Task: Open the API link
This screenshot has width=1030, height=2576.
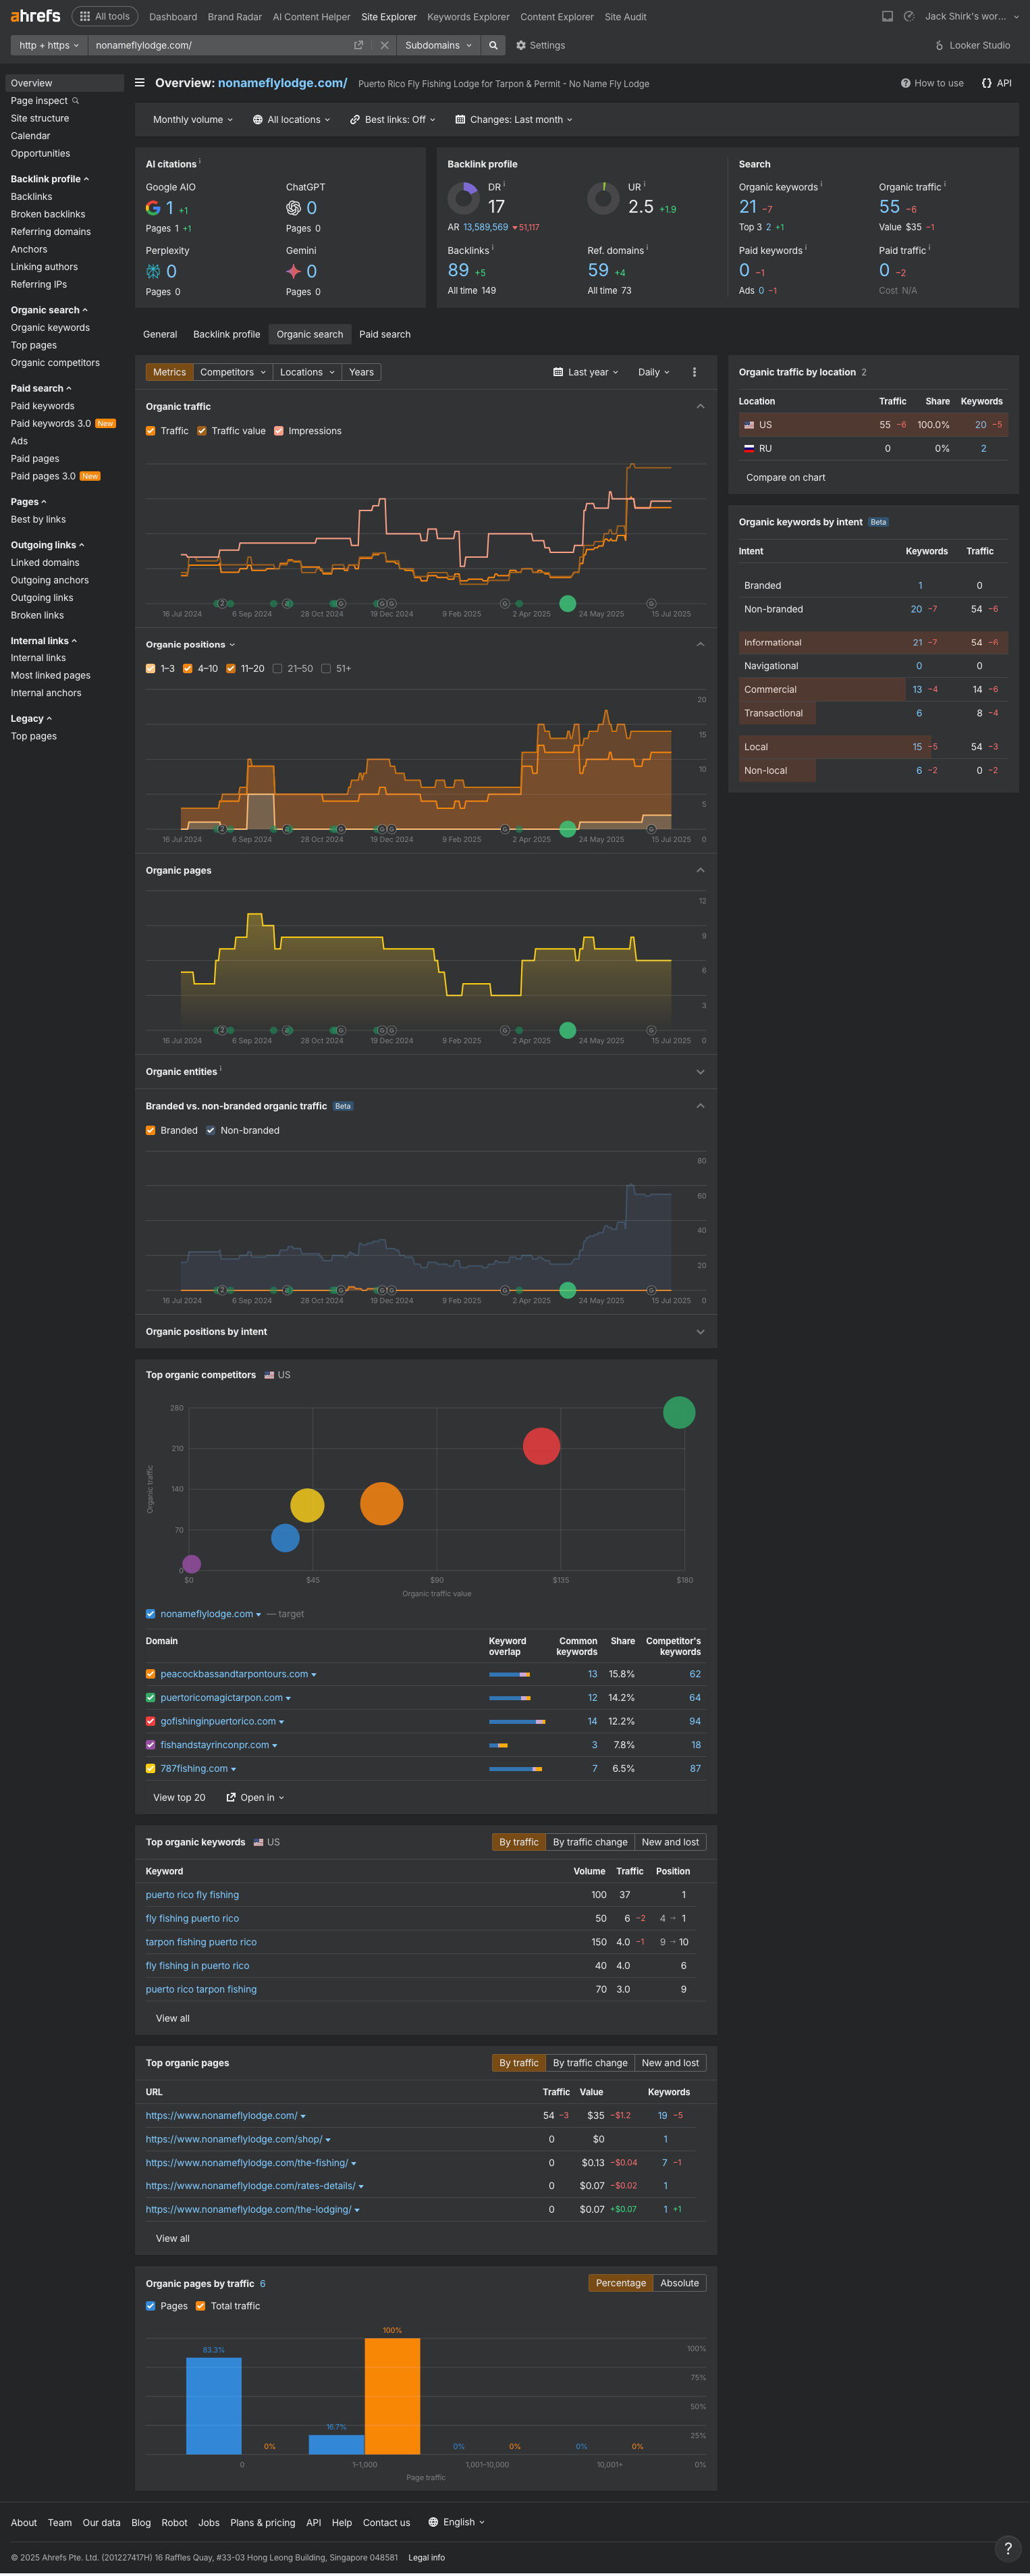Action: [x=996, y=83]
